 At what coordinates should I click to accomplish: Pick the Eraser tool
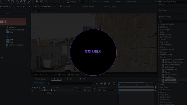coord(37,1)
